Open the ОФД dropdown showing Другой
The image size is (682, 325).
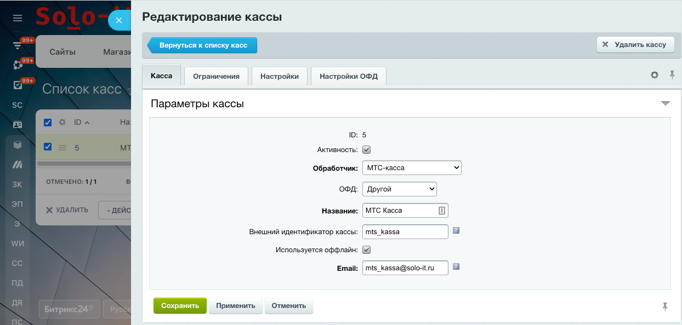pos(399,189)
